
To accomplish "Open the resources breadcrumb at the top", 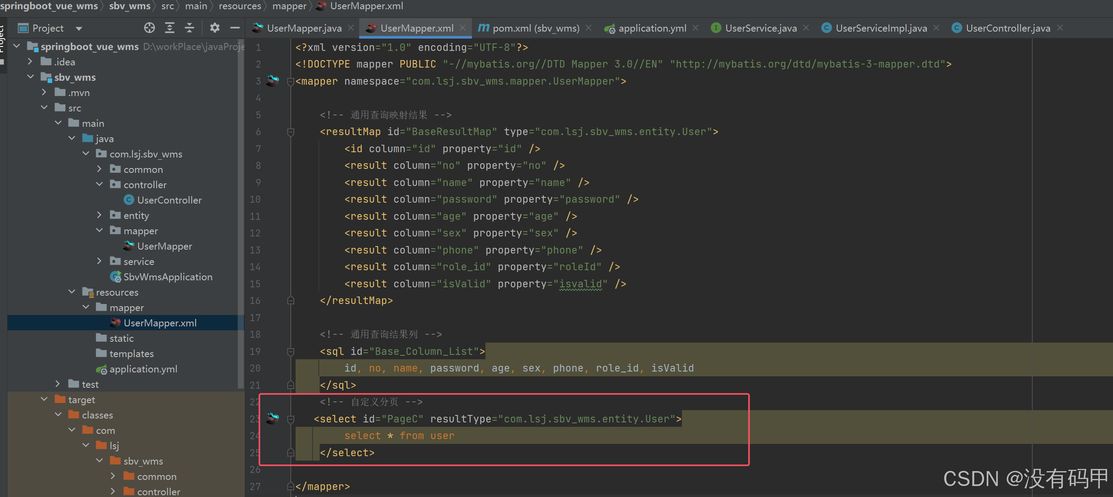I will pyautogui.click(x=239, y=6).
